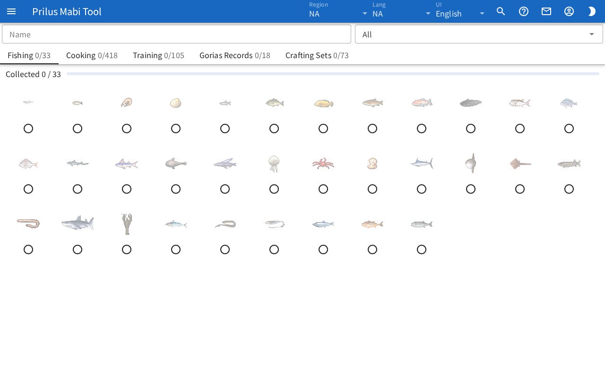Open the hamburger navigation menu
Image resolution: width=605 pixels, height=378 pixels.
(x=11, y=11)
